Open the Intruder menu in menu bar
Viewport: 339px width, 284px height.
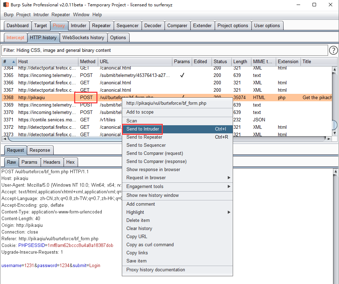coord(41,15)
